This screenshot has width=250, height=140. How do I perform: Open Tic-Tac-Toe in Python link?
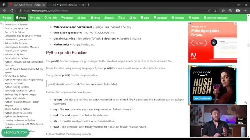click(16, 76)
